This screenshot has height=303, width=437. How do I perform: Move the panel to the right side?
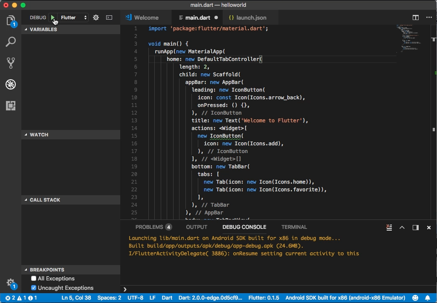point(416,228)
